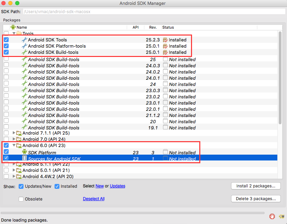Click the Updates link
287x224 pixels.
click(117, 186)
